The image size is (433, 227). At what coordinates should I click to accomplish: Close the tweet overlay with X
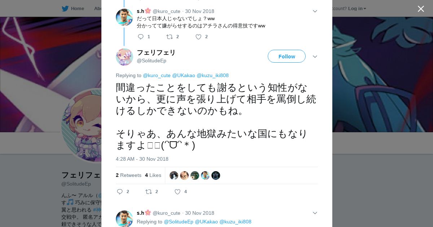(421, 9)
